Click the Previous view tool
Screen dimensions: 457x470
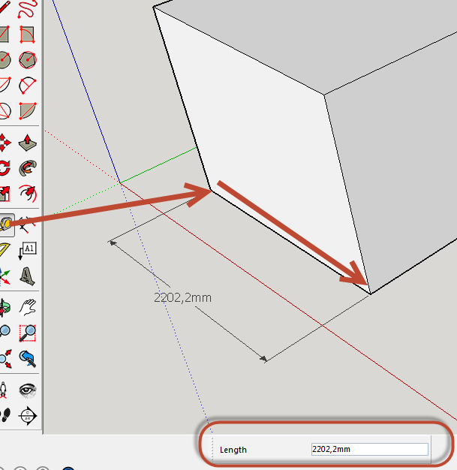tap(28, 359)
